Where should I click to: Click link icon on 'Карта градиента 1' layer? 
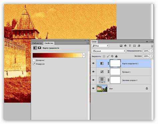[x=108, y=63]
